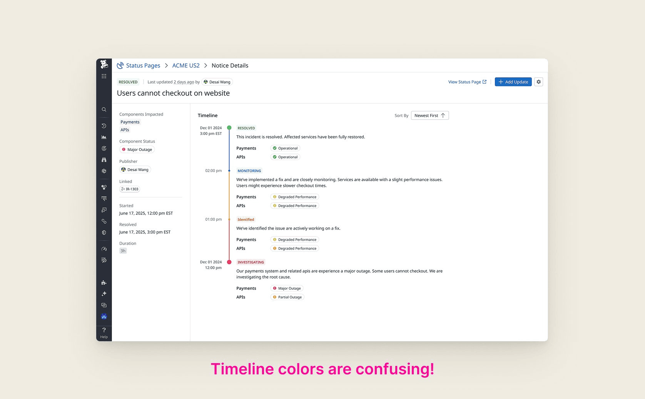This screenshot has width=645, height=399.
Task: Open linked incident IR-1303
Action: [x=130, y=189]
